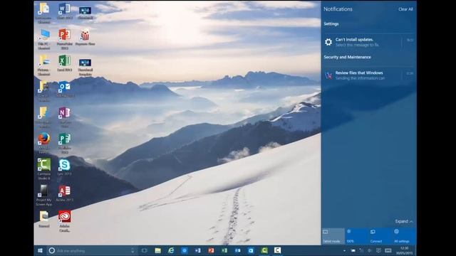The image size is (456, 256).
Task: Open PowerPoint from the taskbar
Action: tap(211, 250)
